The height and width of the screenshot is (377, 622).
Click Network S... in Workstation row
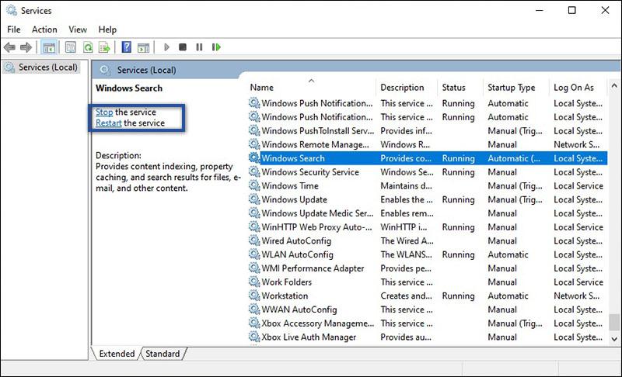[x=576, y=296]
